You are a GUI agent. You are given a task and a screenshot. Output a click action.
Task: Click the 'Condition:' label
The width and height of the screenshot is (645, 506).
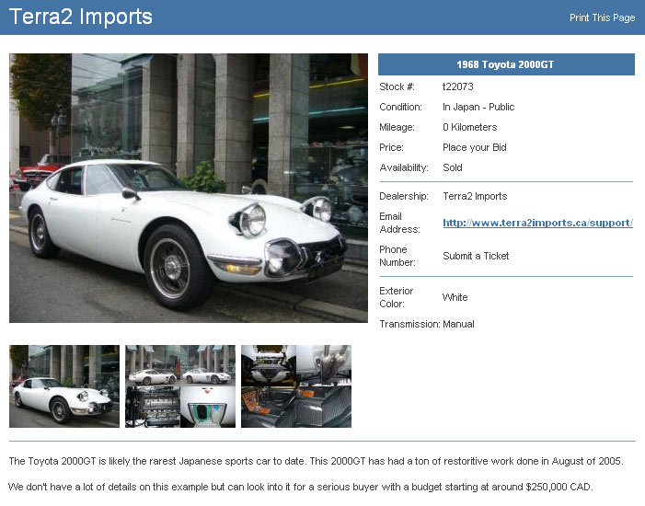[400, 107]
